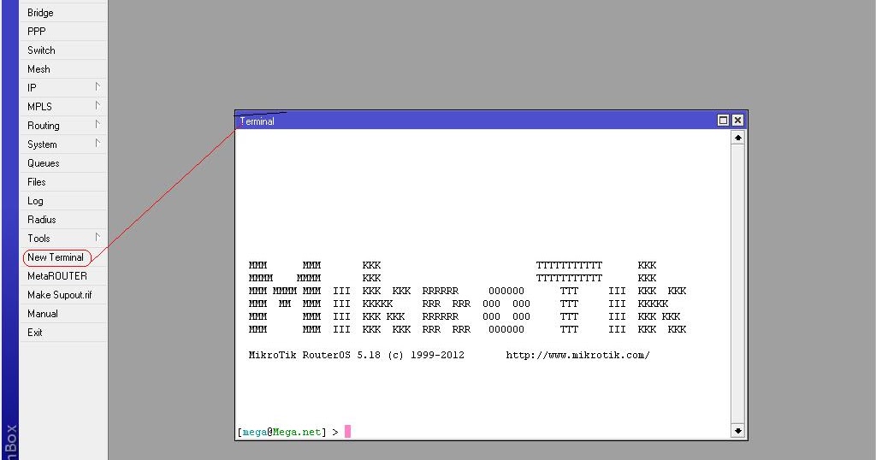This screenshot has height=460, width=876.
Task: Open the Files menu item
Action: [62, 182]
